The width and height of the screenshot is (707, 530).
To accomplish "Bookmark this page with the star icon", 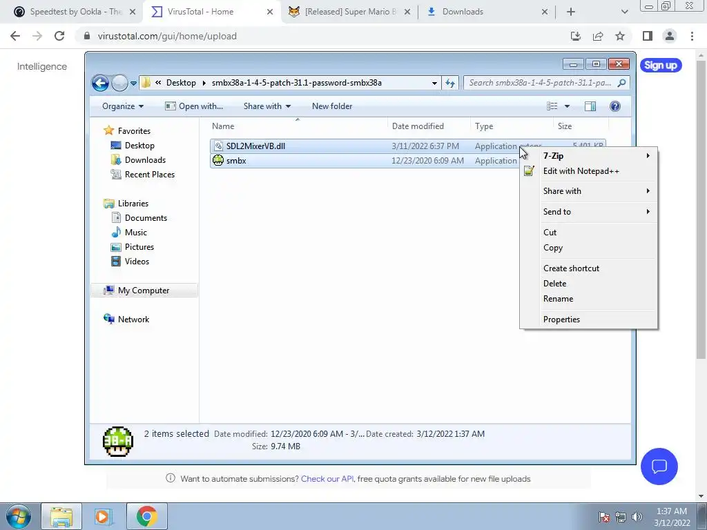I will pyautogui.click(x=620, y=36).
